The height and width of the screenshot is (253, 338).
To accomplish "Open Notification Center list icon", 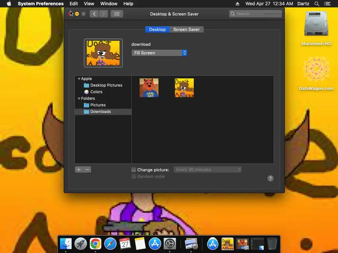I will click(327, 4).
